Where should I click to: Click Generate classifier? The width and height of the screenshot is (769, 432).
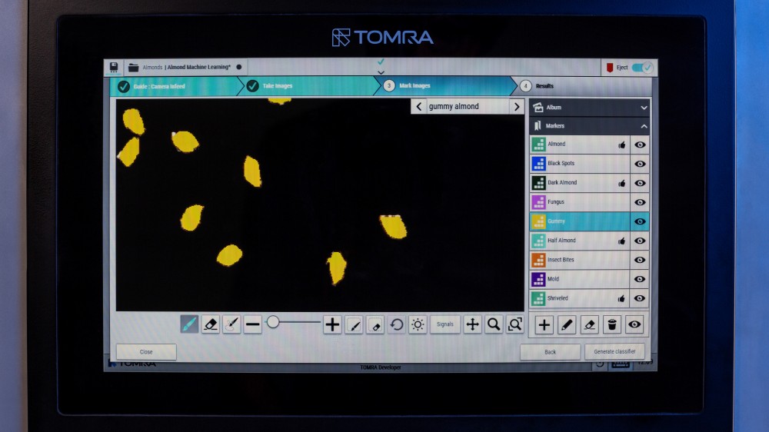coord(614,351)
